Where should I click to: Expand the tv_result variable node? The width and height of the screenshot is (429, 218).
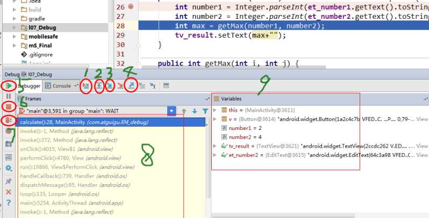coord(215,146)
